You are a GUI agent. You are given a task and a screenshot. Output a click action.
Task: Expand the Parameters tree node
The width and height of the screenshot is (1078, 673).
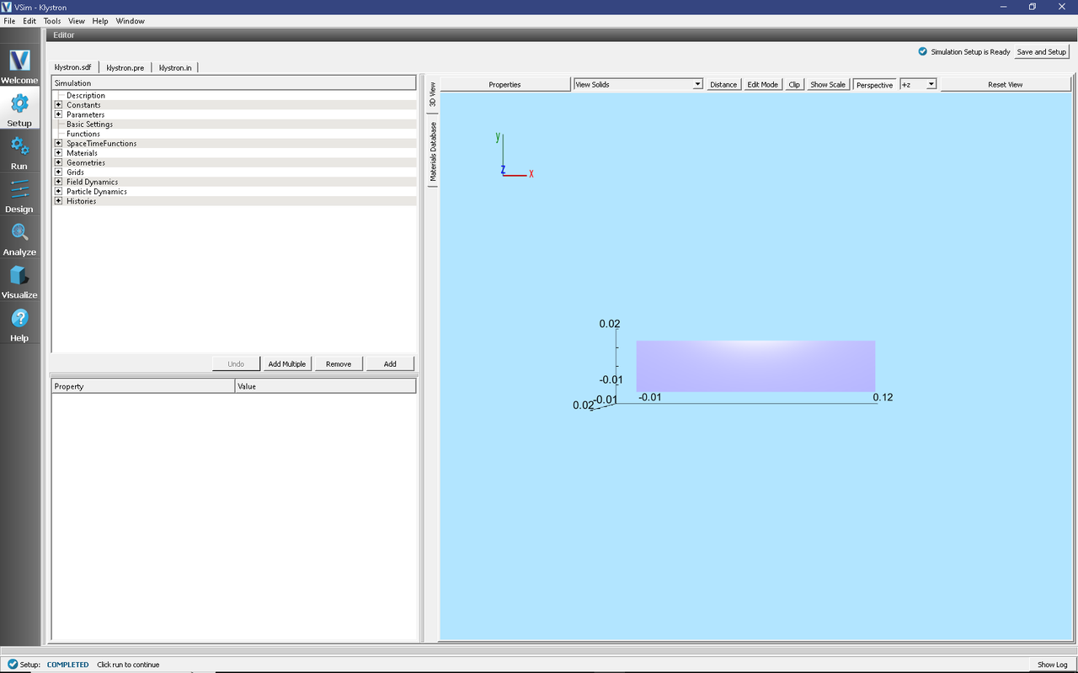point(58,114)
